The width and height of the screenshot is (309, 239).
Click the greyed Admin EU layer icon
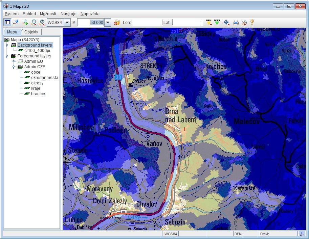click(x=20, y=61)
